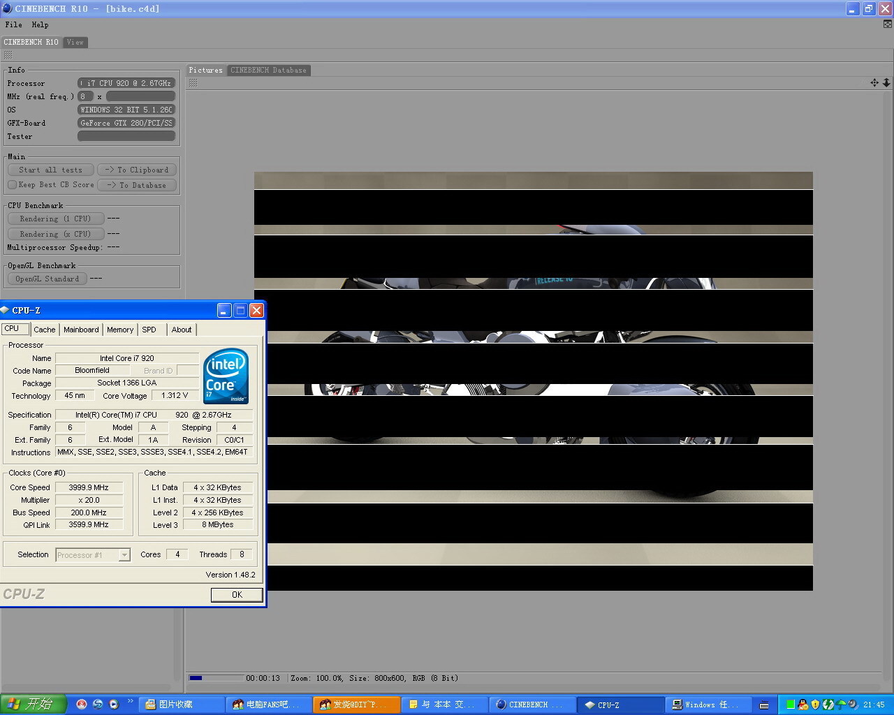The width and height of the screenshot is (894, 715).
Task: Click OK button in CPU-Z window
Action: 237,595
